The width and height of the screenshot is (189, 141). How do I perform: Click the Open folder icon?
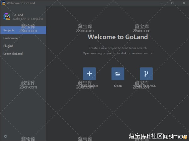[118, 74]
